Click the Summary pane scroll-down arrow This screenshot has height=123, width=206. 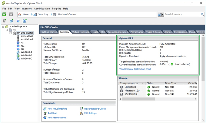tap(203, 120)
